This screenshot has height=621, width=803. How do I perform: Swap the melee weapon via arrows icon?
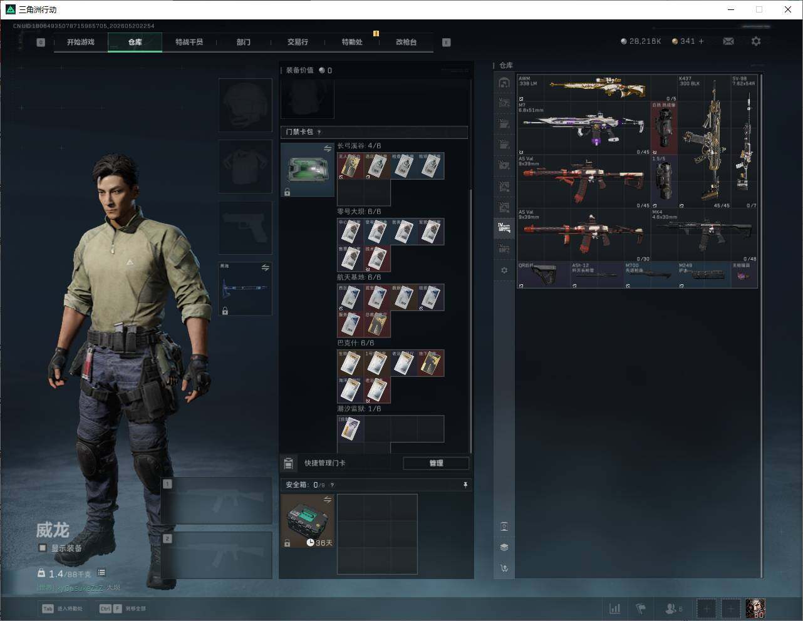[x=266, y=268]
